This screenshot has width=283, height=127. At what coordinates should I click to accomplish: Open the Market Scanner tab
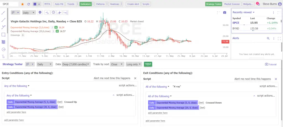[x=232, y=4]
